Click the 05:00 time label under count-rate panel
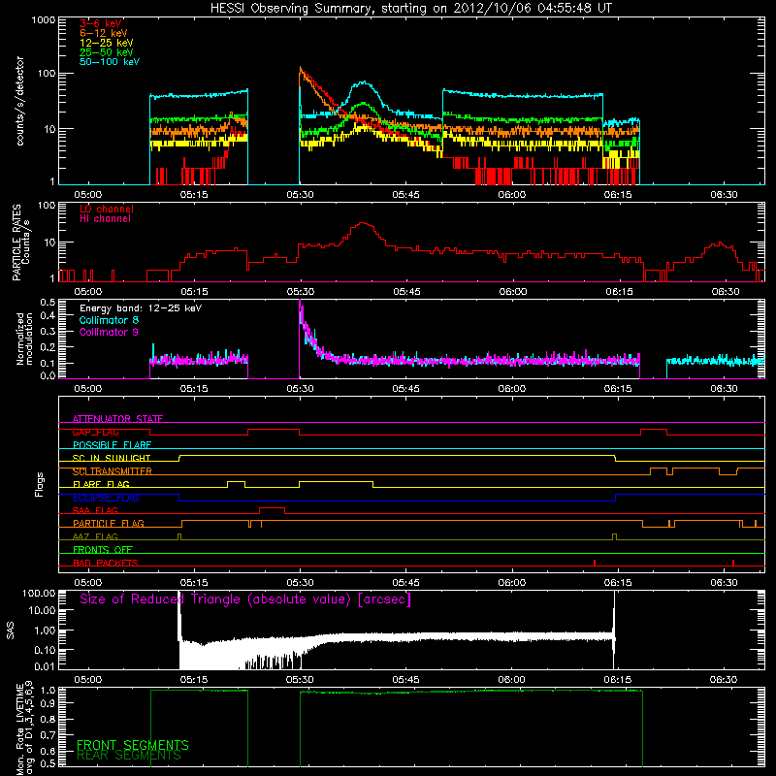Screen dimensions: 776x776 (87, 195)
